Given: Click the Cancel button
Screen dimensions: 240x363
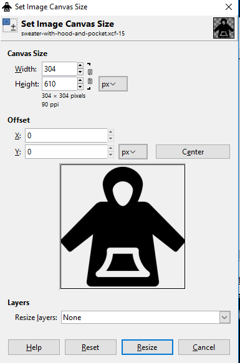Looking at the screenshot, I should click(x=204, y=347).
